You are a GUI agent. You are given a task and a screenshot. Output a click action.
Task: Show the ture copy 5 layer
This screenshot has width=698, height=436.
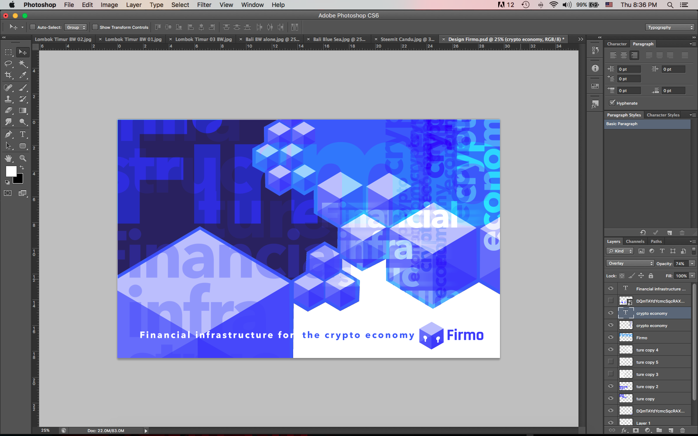point(611,362)
